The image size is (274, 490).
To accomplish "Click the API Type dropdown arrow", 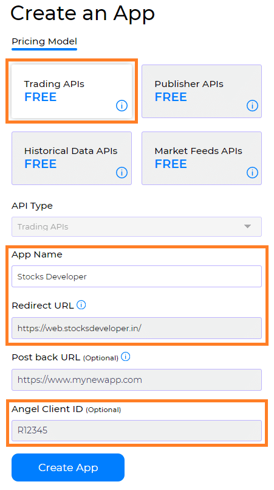I will click(247, 226).
